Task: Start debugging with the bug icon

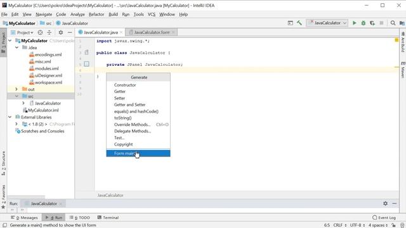Action: [x=363, y=23]
